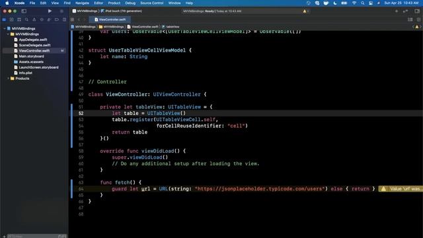Open the Product menu
This screenshot has height=238, width=423.
(114, 3)
